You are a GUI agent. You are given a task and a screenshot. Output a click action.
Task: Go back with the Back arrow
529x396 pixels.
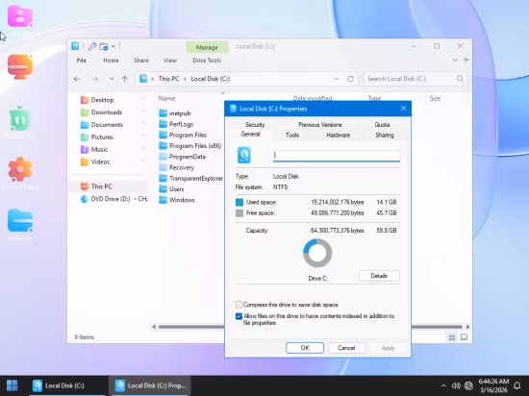(77, 79)
